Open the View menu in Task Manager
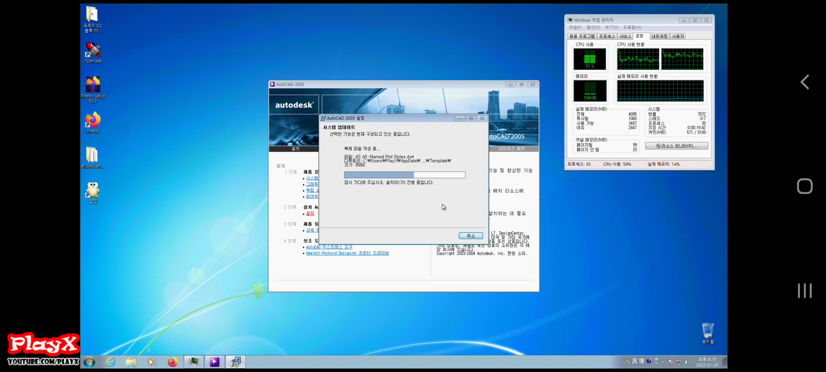The height and width of the screenshot is (372, 826). 611,27
